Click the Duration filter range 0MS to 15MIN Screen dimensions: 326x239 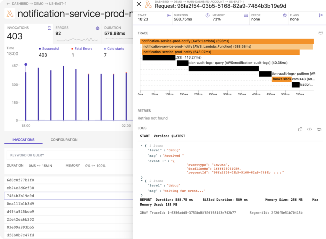40,166
